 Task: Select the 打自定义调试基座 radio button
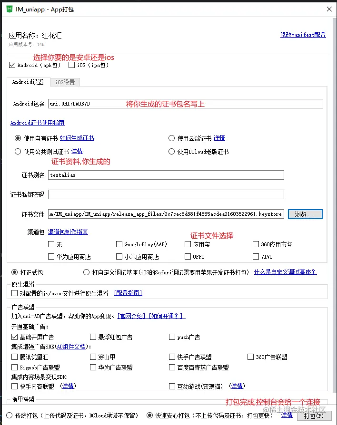[x=86, y=272]
